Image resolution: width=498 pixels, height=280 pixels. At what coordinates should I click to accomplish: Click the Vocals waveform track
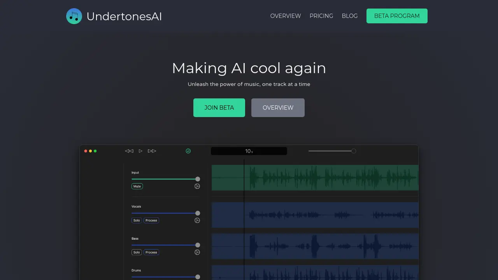[315, 215]
